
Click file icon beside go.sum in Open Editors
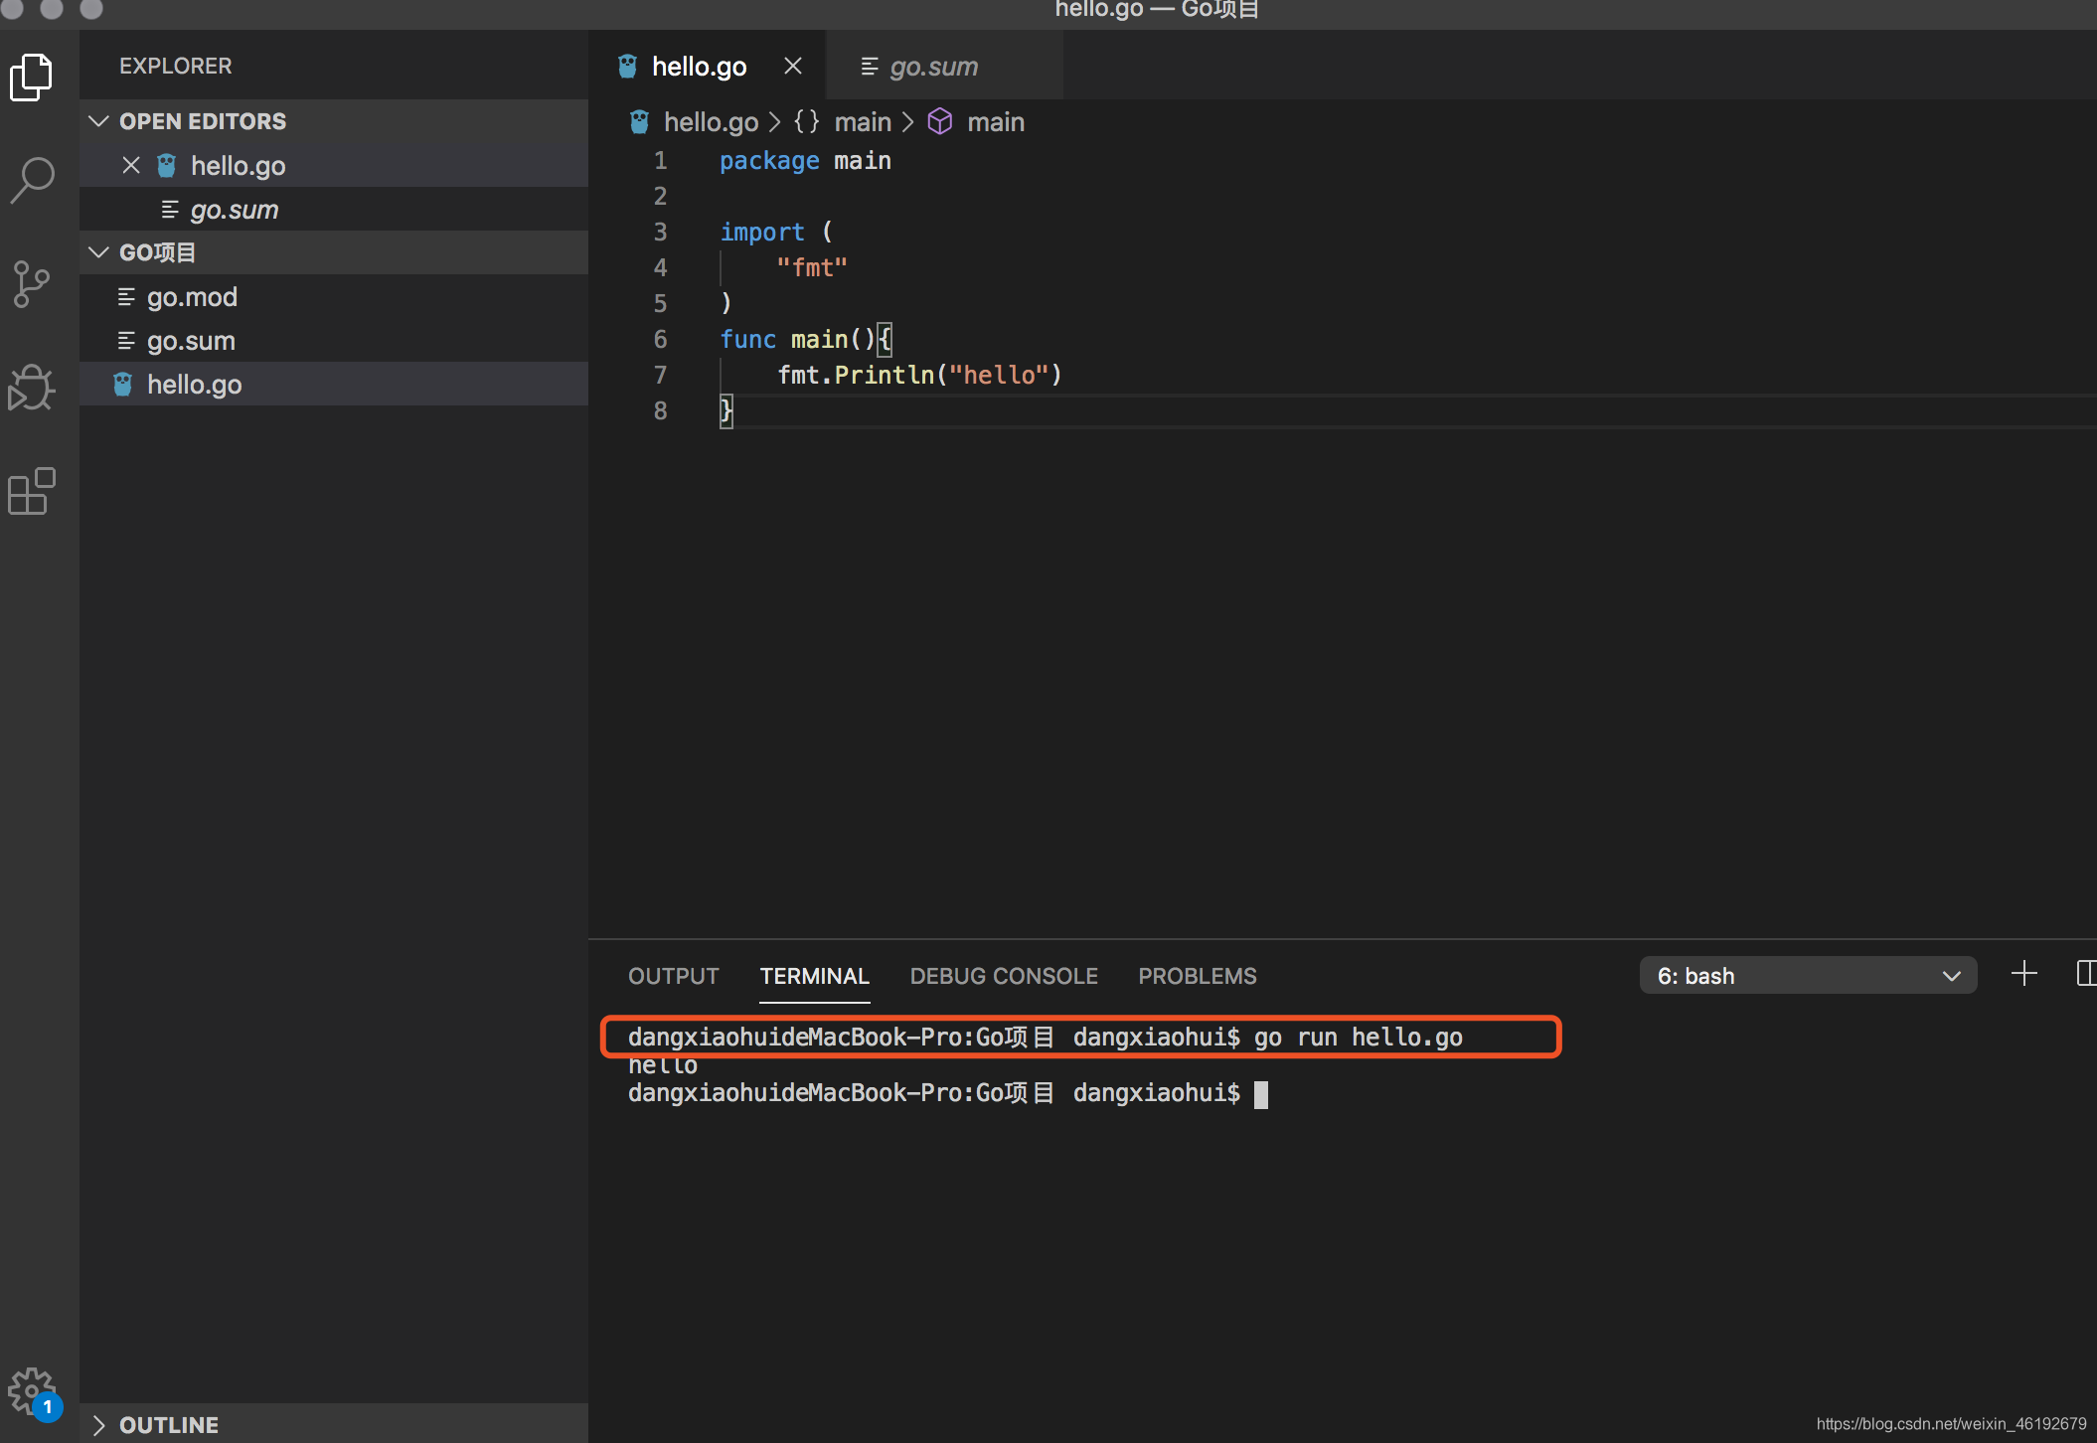tap(170, 209)
